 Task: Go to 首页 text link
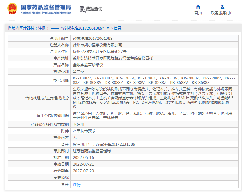point(198,13)
